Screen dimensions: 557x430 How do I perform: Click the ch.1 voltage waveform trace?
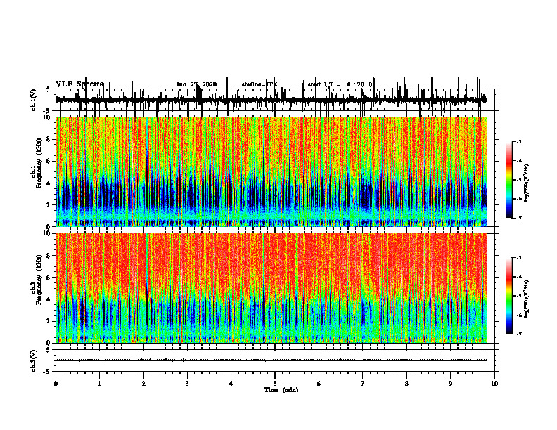pos(271,100)
